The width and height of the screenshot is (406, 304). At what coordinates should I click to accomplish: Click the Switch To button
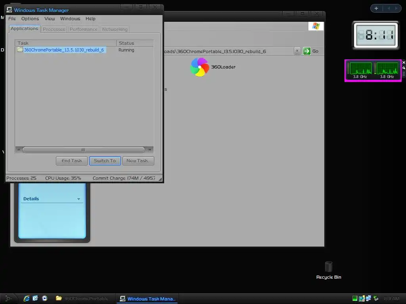105,161
